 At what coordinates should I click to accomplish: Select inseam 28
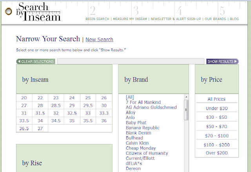40,105
